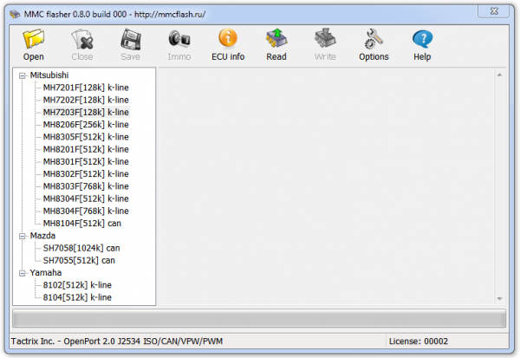Select the Mazda group label
The image size is (520, 358).
(42, 236)
